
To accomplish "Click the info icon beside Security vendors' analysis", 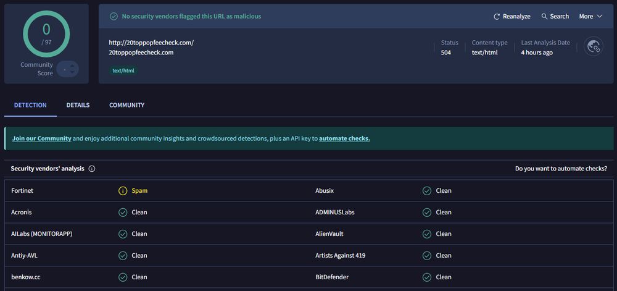I will [92, 169].
